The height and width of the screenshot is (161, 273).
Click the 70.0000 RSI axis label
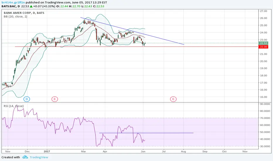tap(265, 118)
